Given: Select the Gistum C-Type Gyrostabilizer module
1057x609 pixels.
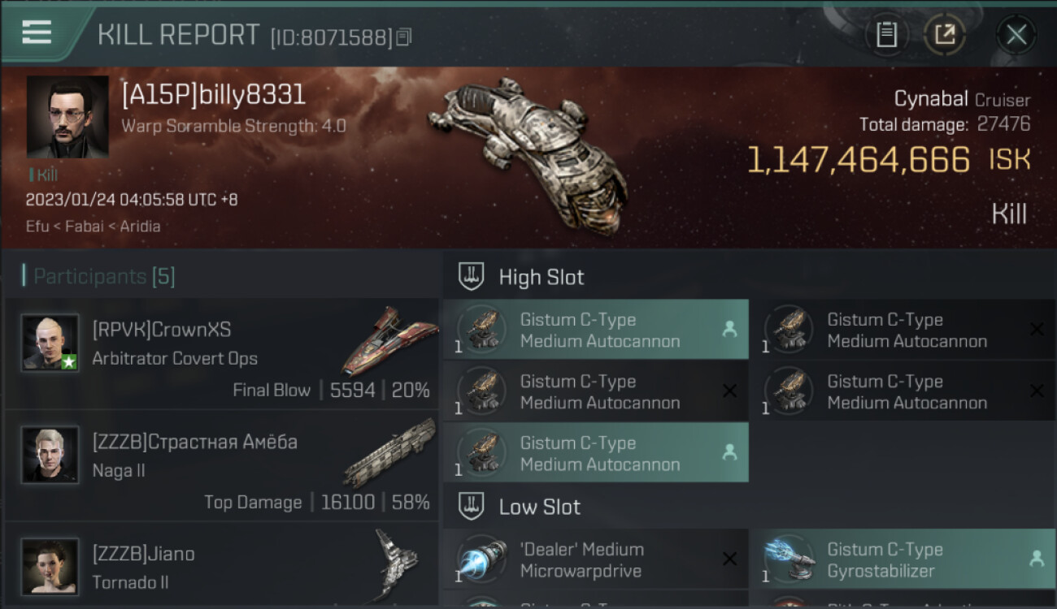Looking at the screenshot, I should coord(903,559).
